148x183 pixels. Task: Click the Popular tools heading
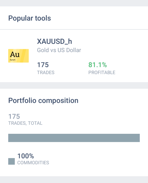[30, 18]
